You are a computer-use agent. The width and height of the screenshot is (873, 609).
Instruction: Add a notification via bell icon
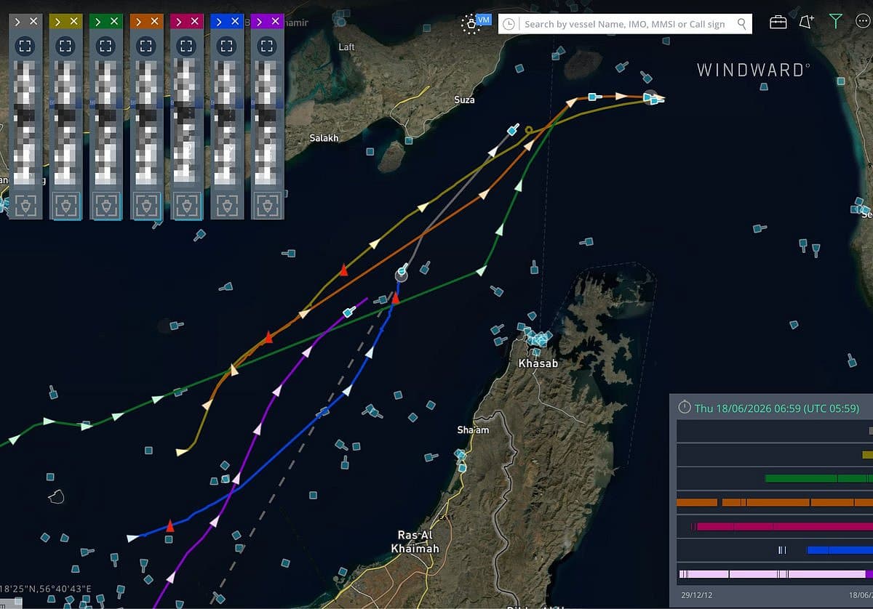pyautogui.click(x=806, y=23)
